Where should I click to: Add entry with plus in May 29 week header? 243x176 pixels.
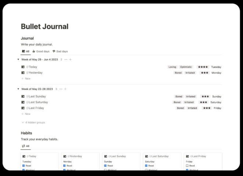coord(70,59)
